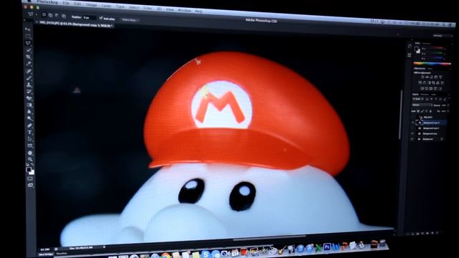Open the File menu
The height and width of the screenshot is (258, 459).
pyautogui.click(x=66, y=3)
